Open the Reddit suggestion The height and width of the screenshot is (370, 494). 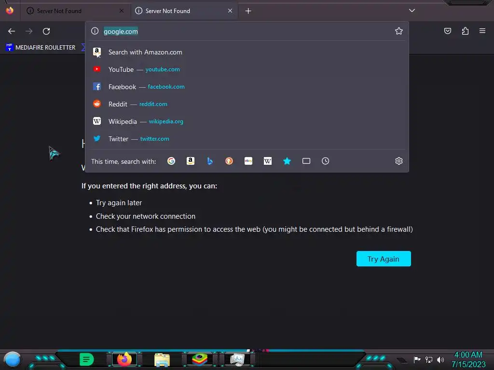coord(247,104)
